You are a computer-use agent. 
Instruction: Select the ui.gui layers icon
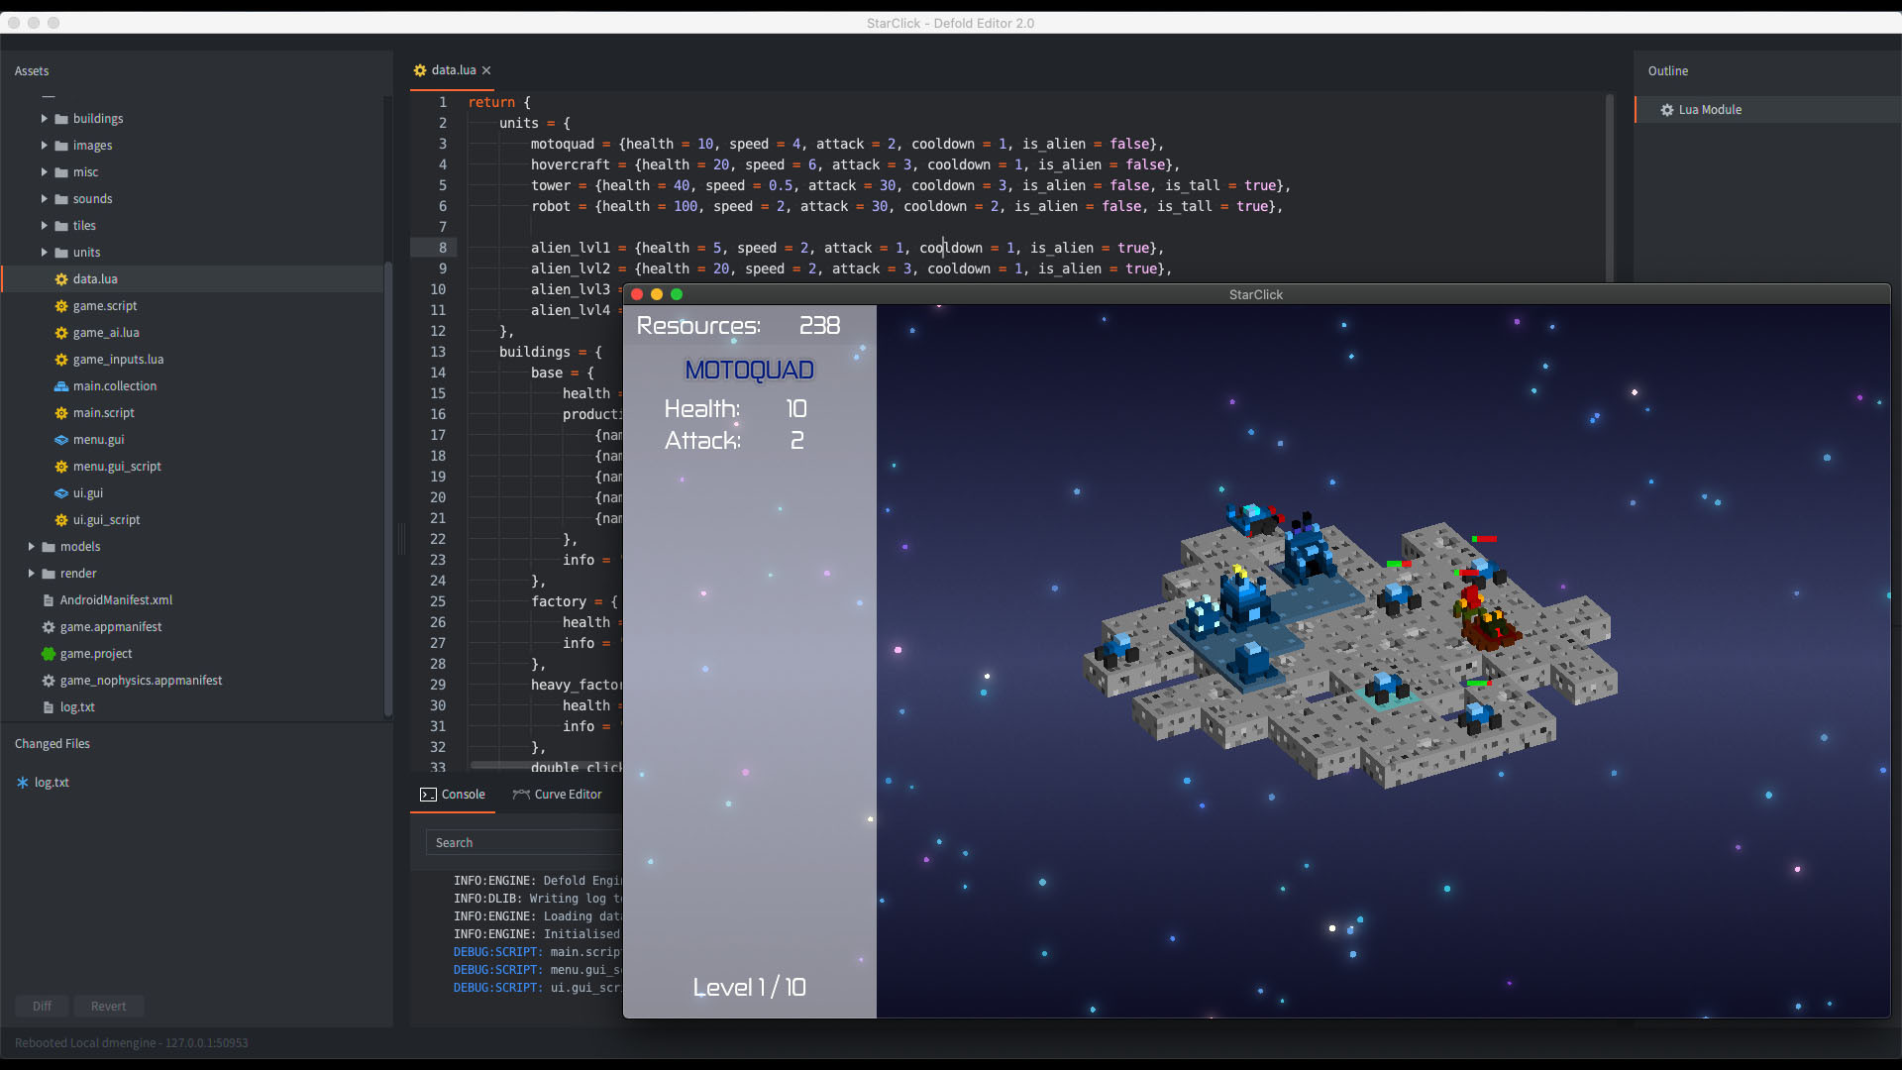[60, 493]
